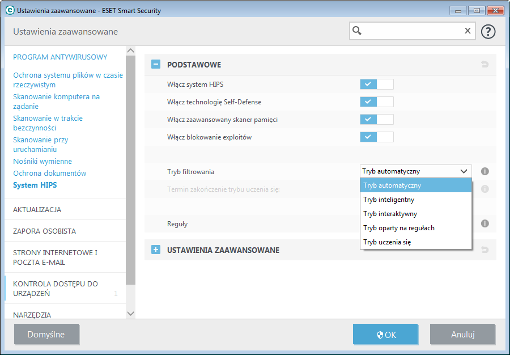Screen dimensions: 510x355
Task: Click sidebar scrollbar down arrow
Action: tap(131, 314)
